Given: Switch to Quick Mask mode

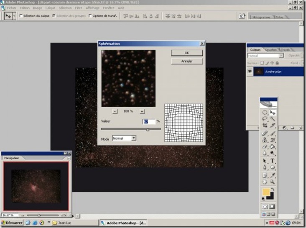Looking at the screenshot, I should point(273,207).
